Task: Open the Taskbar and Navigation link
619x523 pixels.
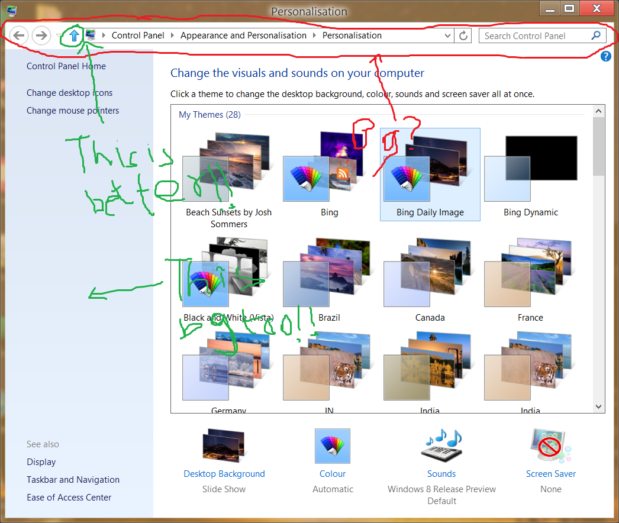Action: point(73,480)
